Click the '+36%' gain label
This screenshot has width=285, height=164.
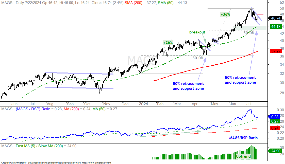225,14
